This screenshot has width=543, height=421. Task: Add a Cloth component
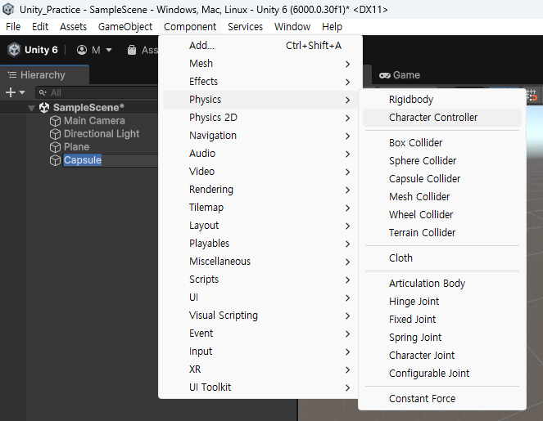coord(442,258)
